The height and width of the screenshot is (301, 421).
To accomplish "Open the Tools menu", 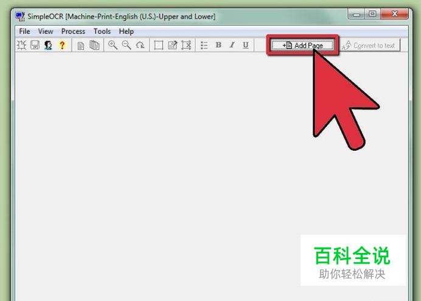I will click(x=102, y=32).
